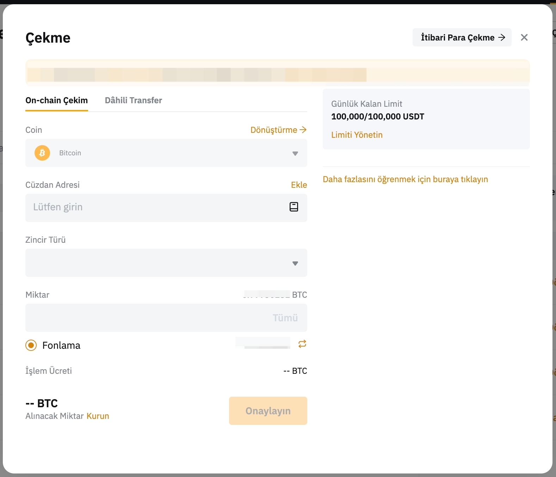Click the arrow icon next to Dönüştürme

pyautogui.click(x=303, y=130)
